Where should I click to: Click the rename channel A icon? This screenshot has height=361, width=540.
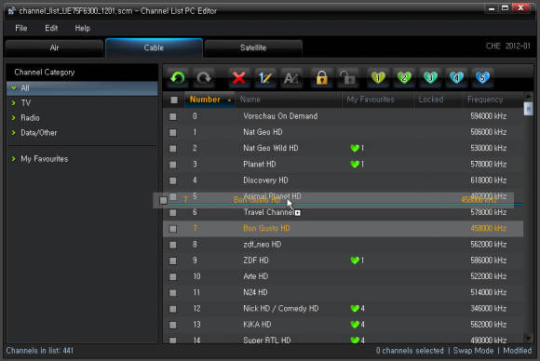pyautogui.click(x=291, y=78)
